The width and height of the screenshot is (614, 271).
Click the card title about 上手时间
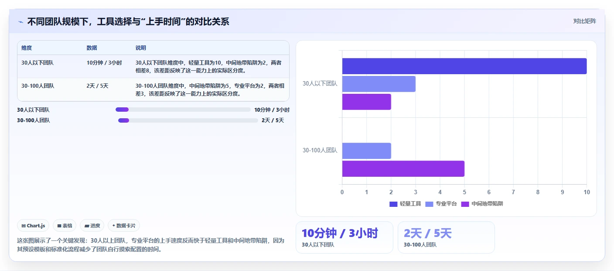point(128,21)
